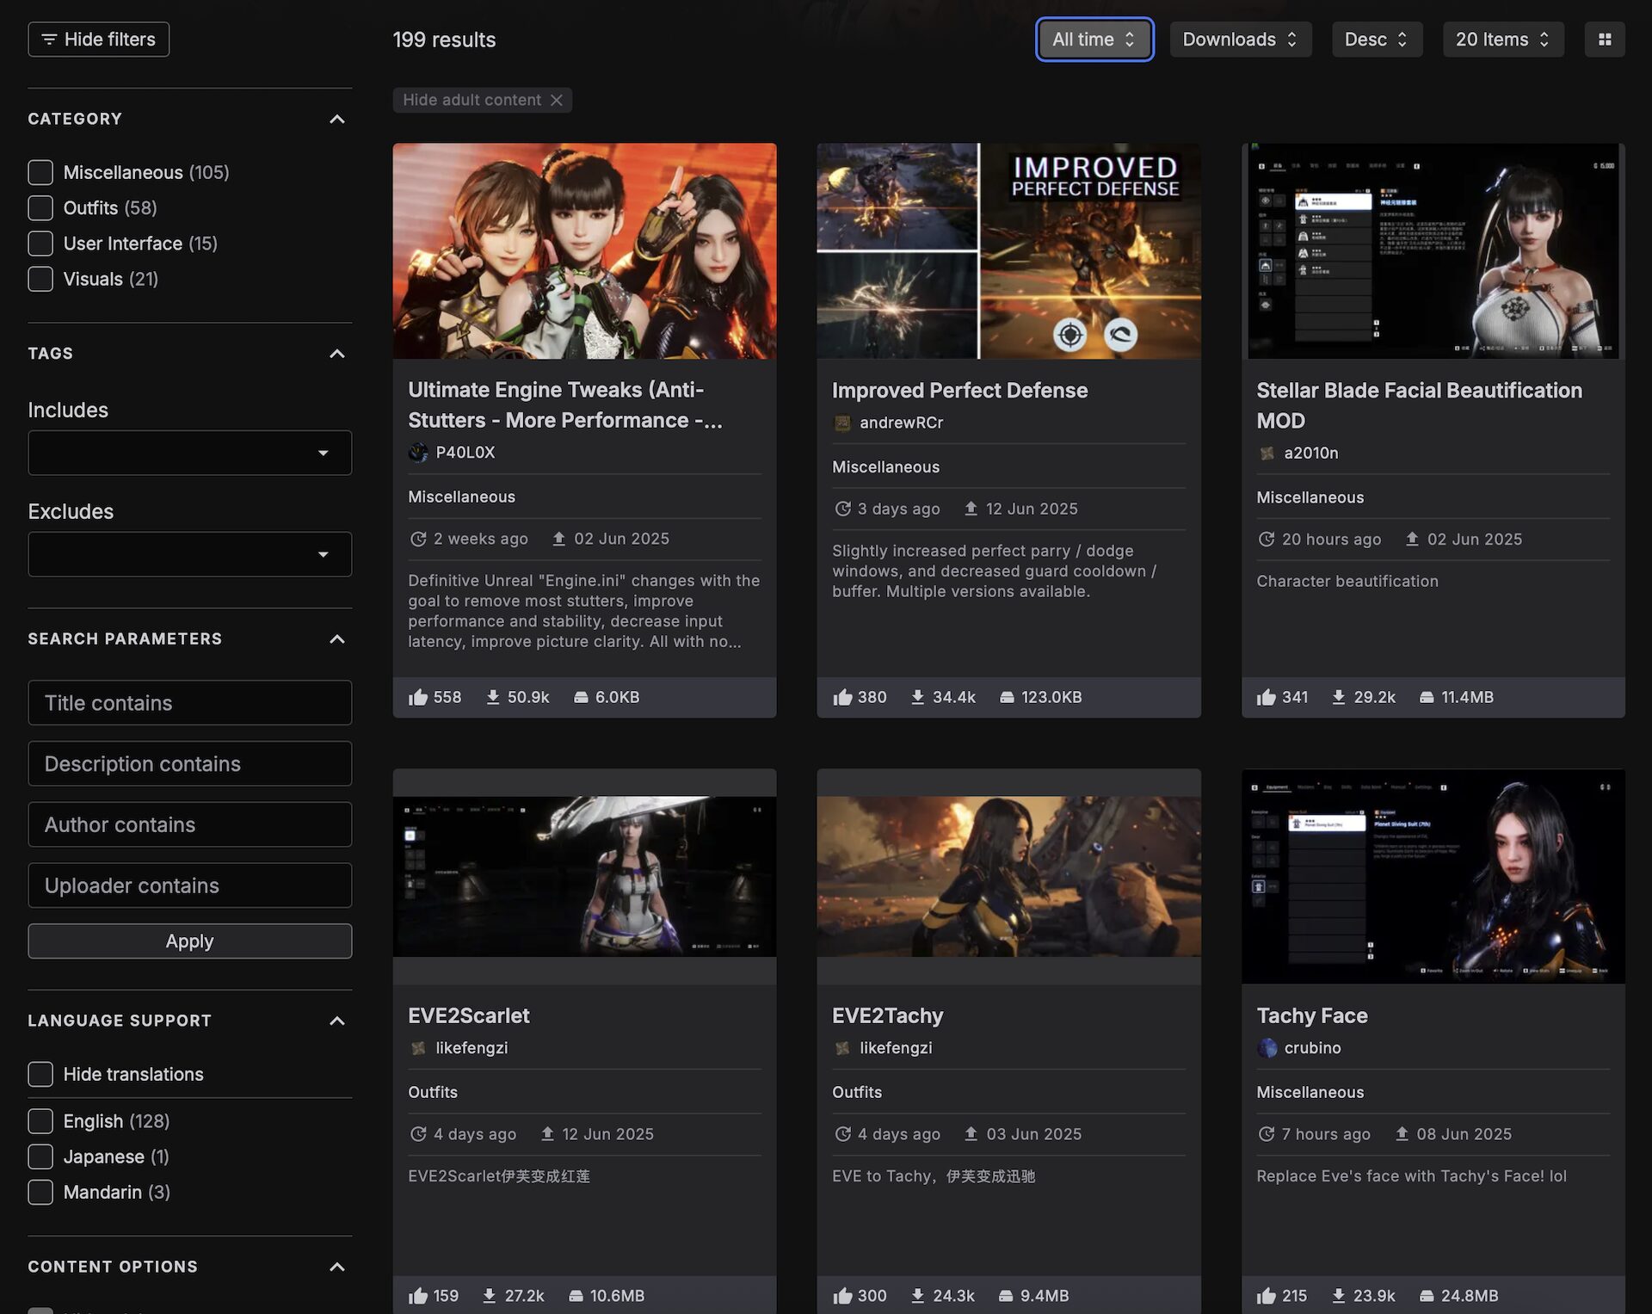Open the Includes tags dropdown
The width and height of the screenshot is (1652, 1314).
point(190,453)
